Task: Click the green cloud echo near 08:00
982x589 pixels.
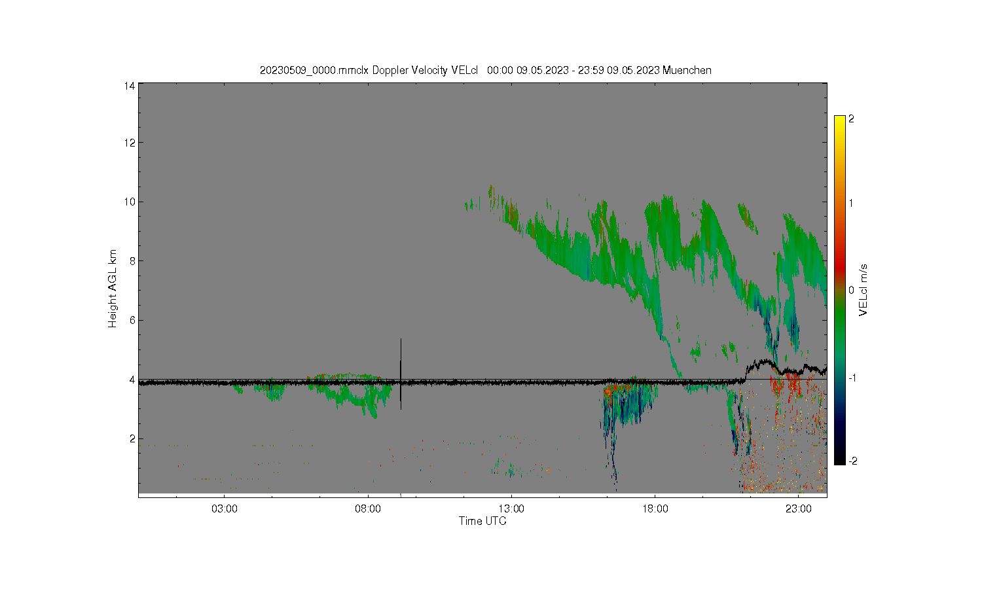Action: click(x=351, y=394)
